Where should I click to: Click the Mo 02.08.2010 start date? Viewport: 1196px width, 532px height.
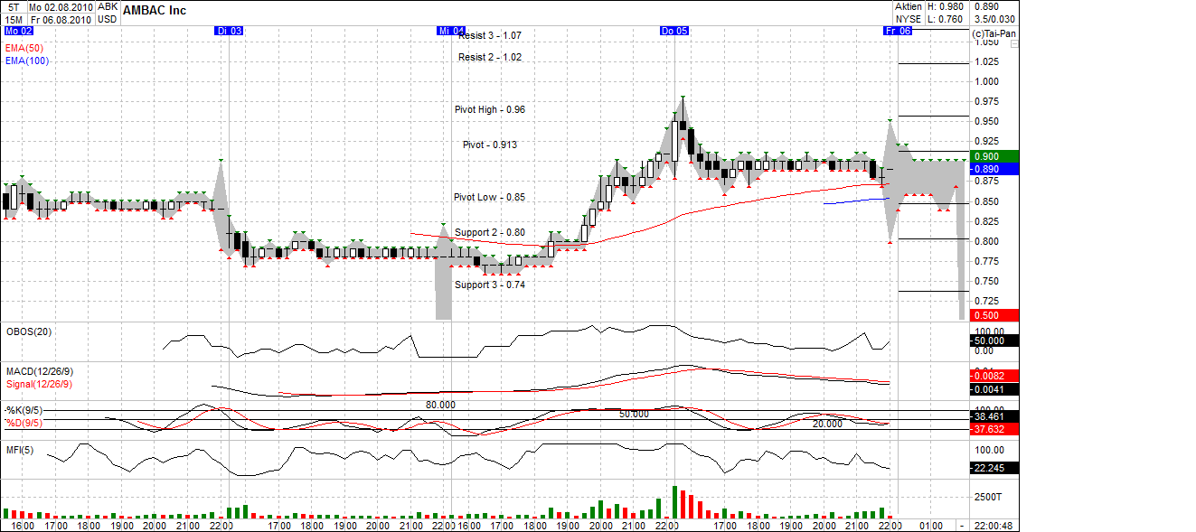(60, 6)
